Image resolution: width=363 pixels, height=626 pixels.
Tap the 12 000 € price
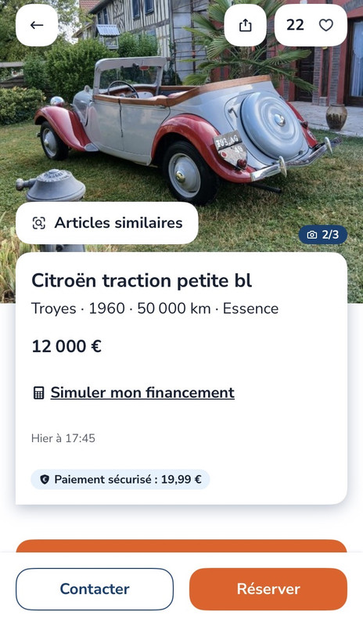(x=66, y=346)
